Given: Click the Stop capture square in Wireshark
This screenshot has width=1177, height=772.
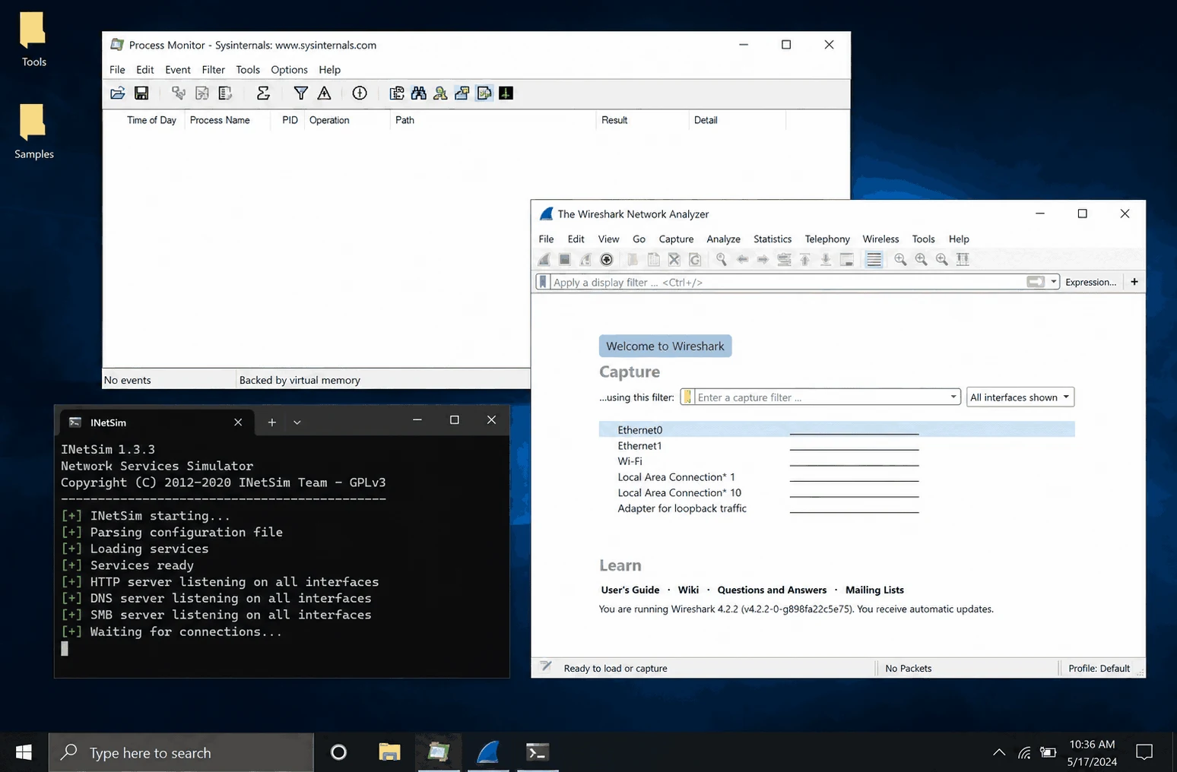Looking at the screenshot, I should 565,259.
